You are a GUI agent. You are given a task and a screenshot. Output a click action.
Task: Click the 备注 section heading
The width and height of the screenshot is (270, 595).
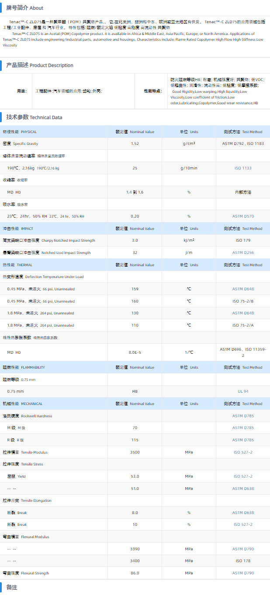(x=12, y=588)
